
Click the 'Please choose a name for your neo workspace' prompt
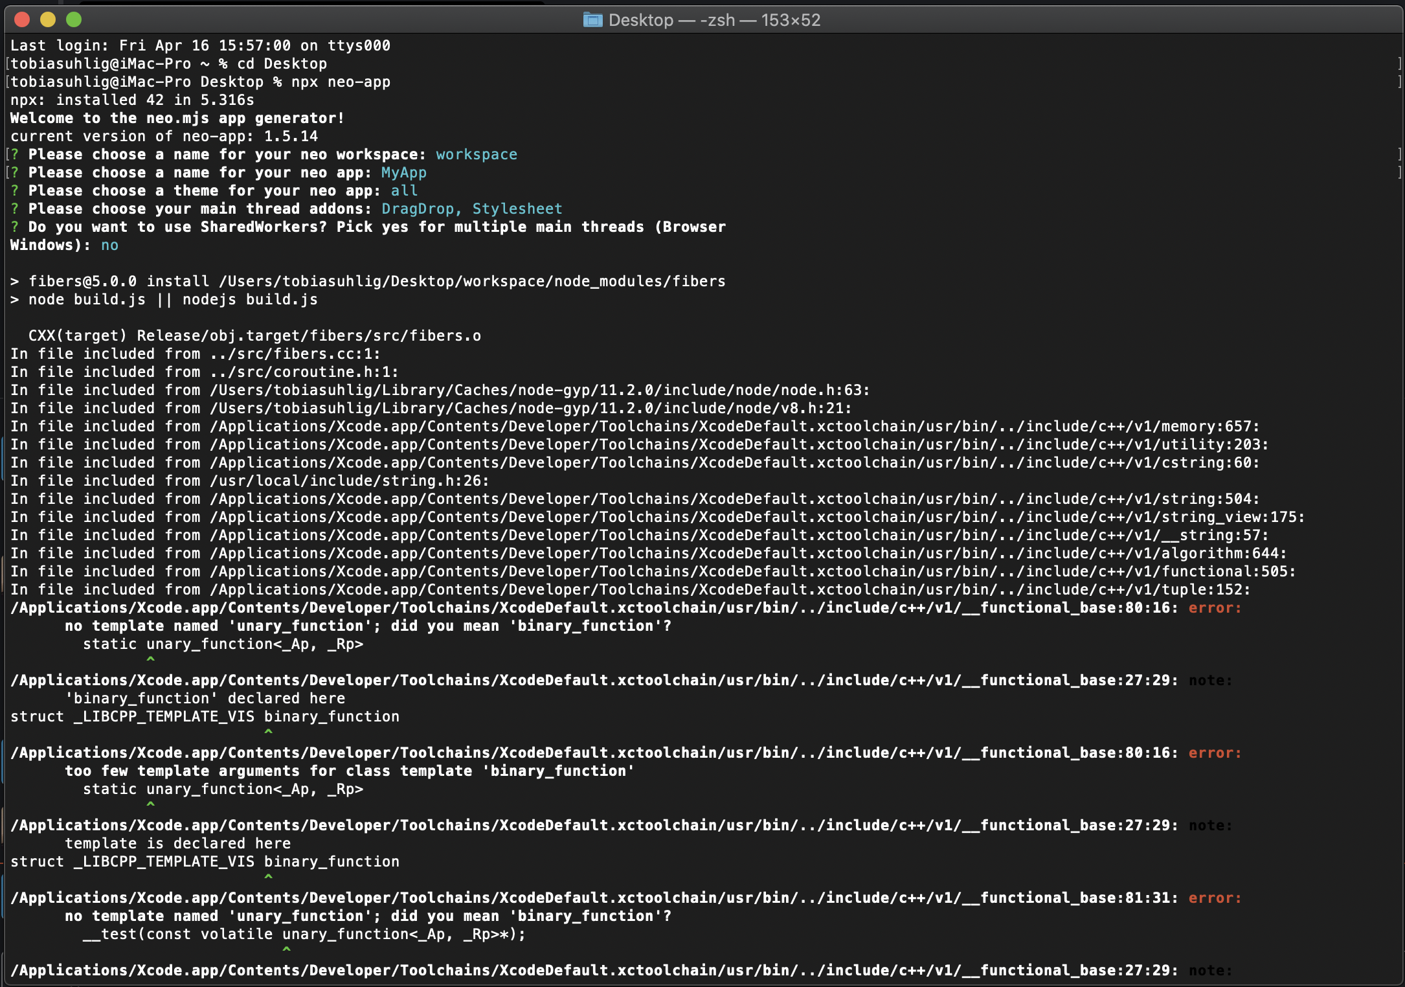(x=227, y=154)
